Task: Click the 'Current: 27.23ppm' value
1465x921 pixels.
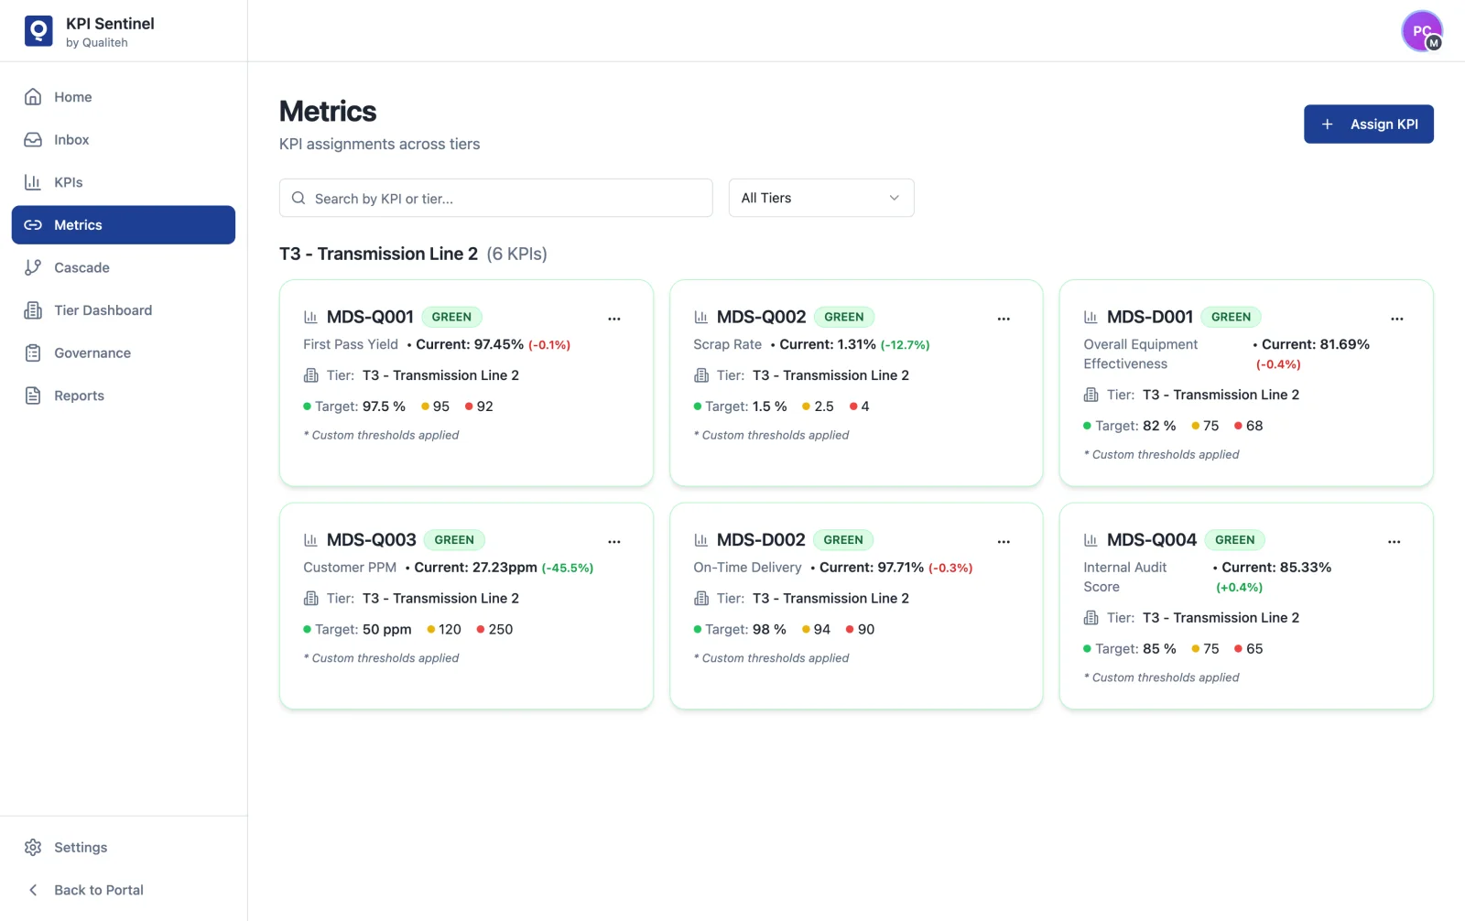Action: pyautogui.click(x=475, y=568)
